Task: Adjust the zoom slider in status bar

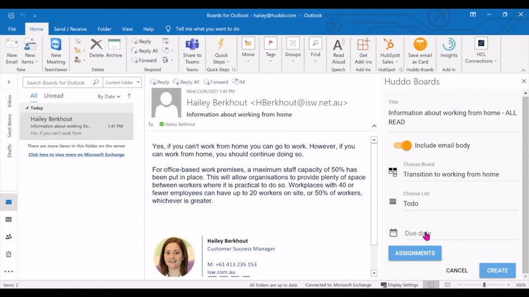Action: click(484, 285)
